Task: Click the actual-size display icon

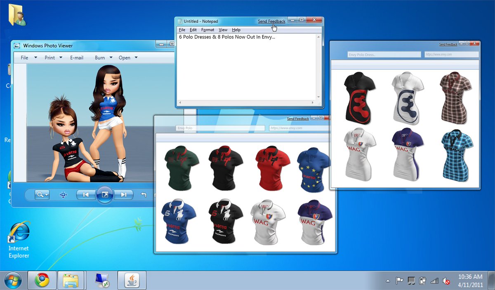Action: (x=63, y=195)
